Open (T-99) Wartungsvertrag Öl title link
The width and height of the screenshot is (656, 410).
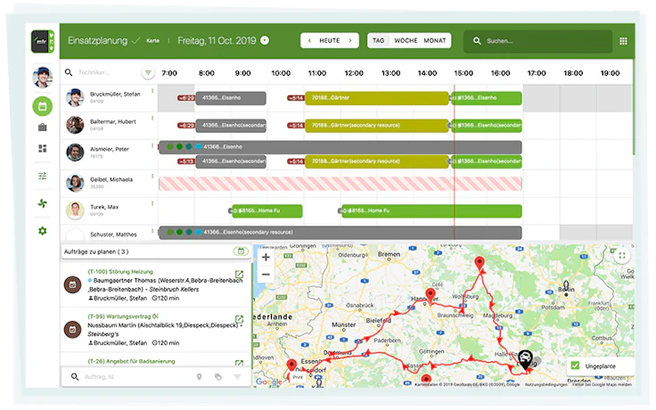pos(123,316)
